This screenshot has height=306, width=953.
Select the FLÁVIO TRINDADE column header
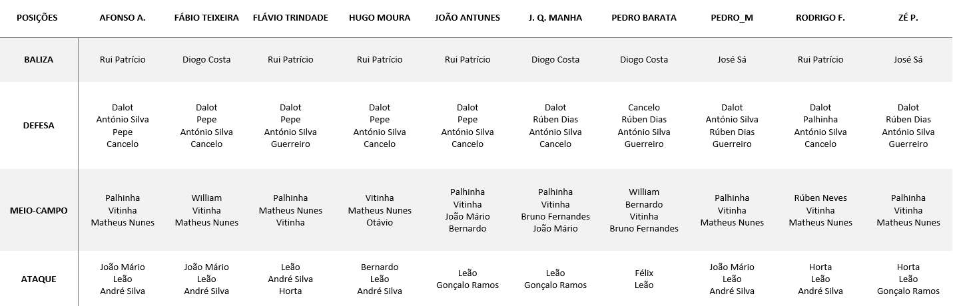click(x=290, y=18)
